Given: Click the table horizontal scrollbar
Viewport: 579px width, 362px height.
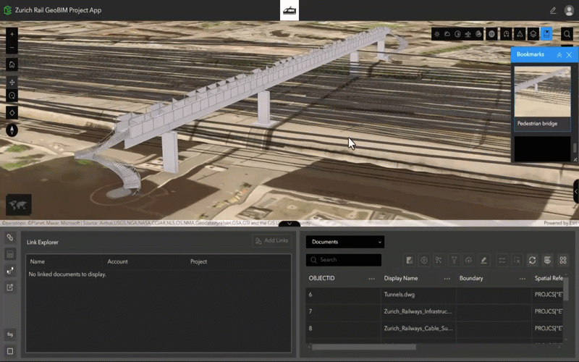Looking at the screenshot, I should [364, 347].
